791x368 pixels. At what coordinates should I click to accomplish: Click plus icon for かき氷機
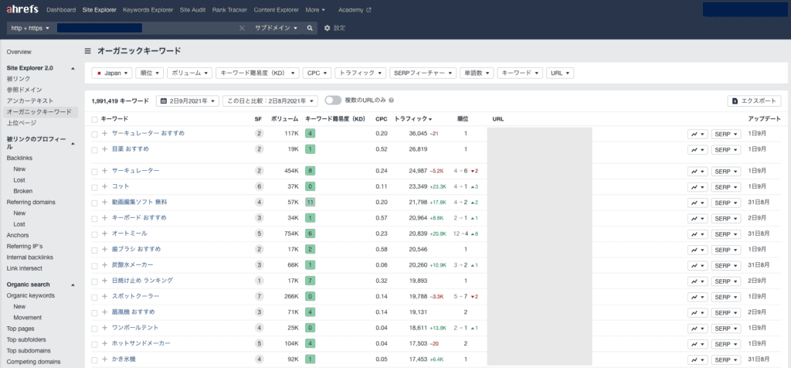point(104,359)
